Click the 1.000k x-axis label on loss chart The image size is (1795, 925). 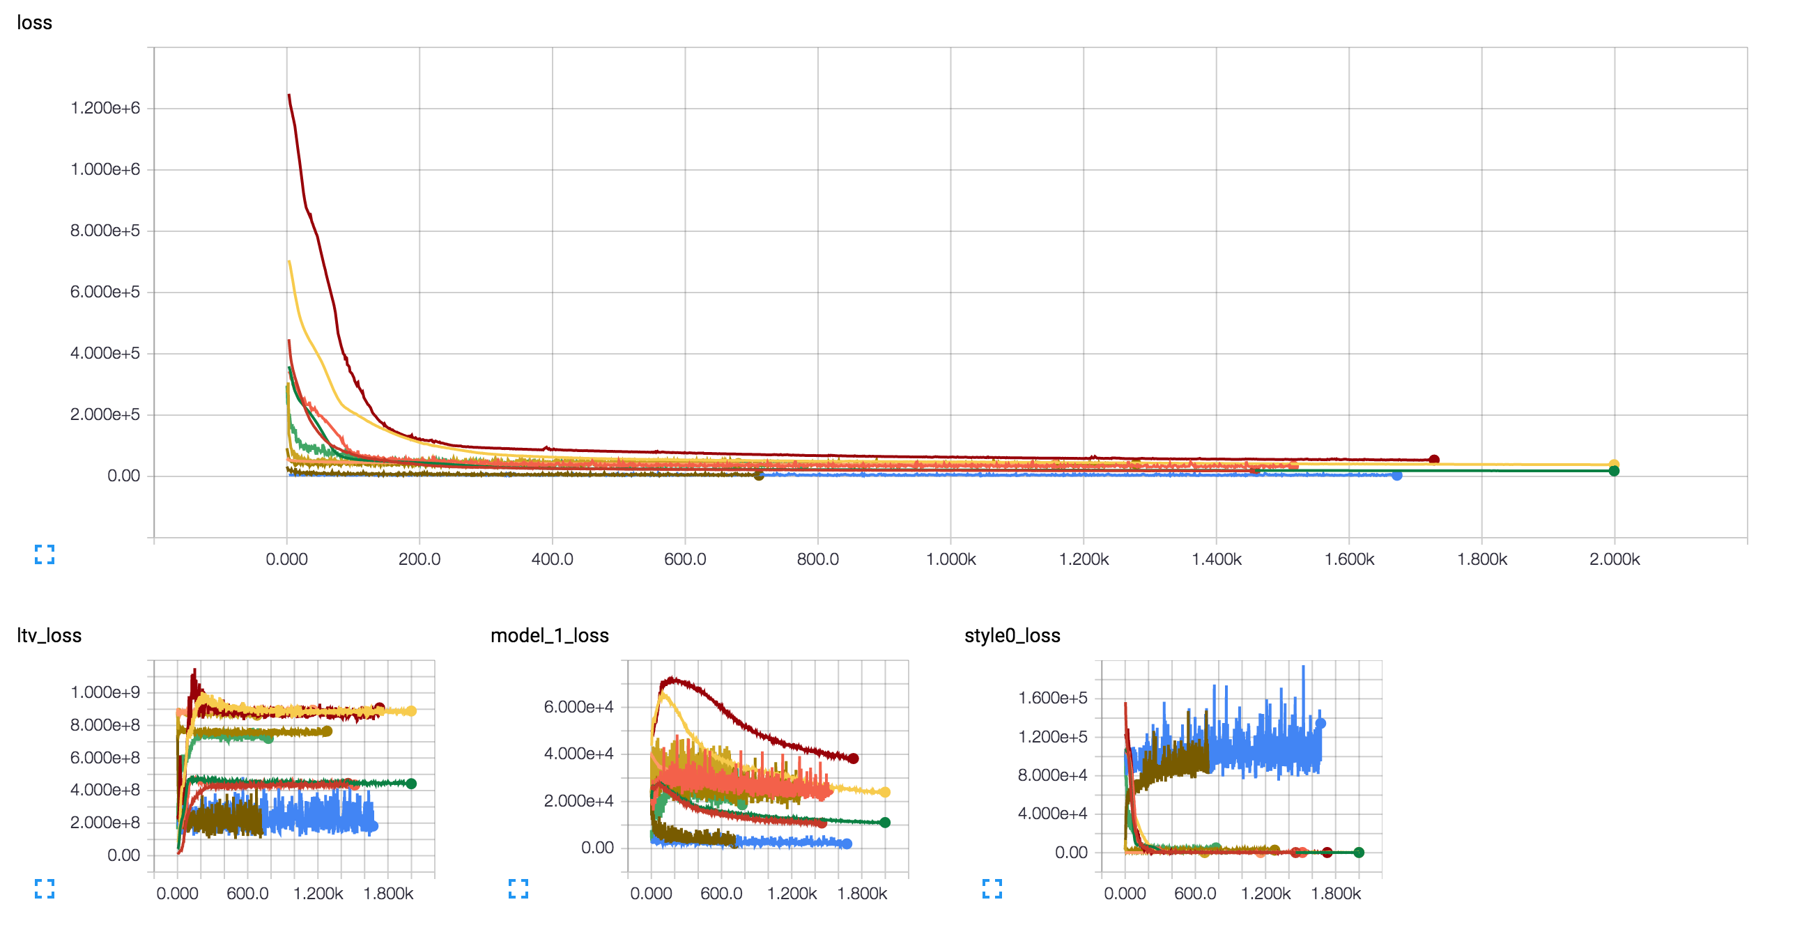[x=951, y=559]
